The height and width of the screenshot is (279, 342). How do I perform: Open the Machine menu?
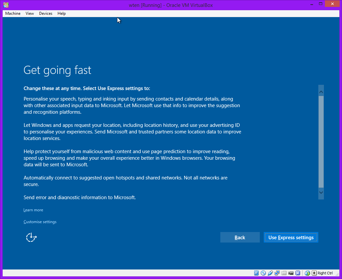[13, 13]
